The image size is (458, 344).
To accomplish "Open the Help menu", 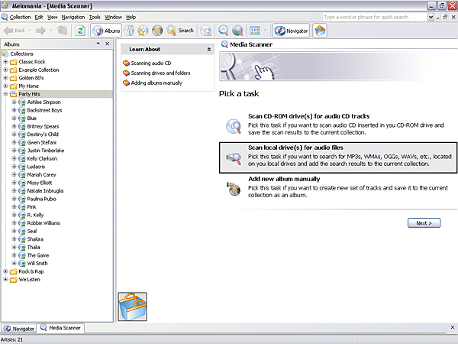I will coord(131,17).
